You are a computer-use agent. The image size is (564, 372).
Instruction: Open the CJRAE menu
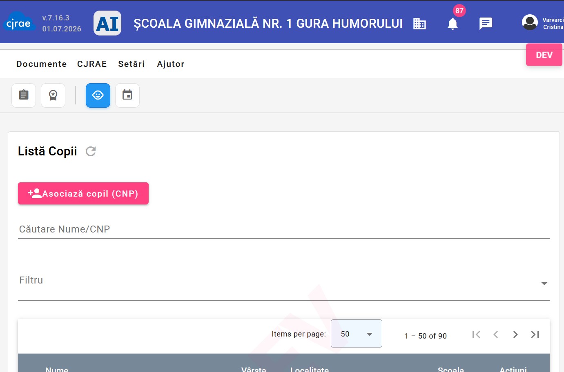[x=92, y=64]
